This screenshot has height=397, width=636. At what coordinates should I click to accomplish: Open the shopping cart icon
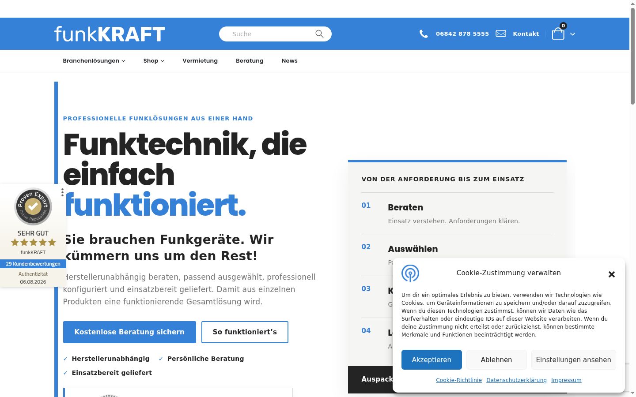click(x=558, y=34)
